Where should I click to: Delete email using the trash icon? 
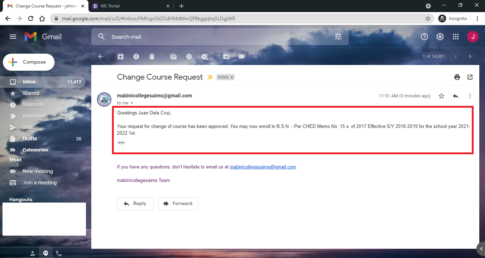tap(152, 57)
